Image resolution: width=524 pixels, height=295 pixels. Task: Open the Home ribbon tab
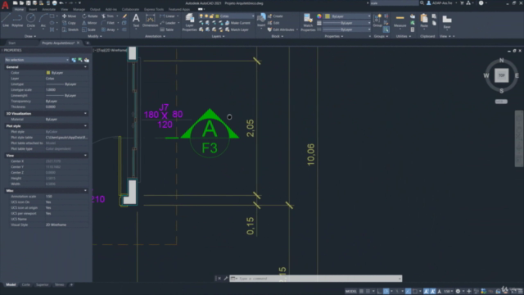tap(19, 9)
